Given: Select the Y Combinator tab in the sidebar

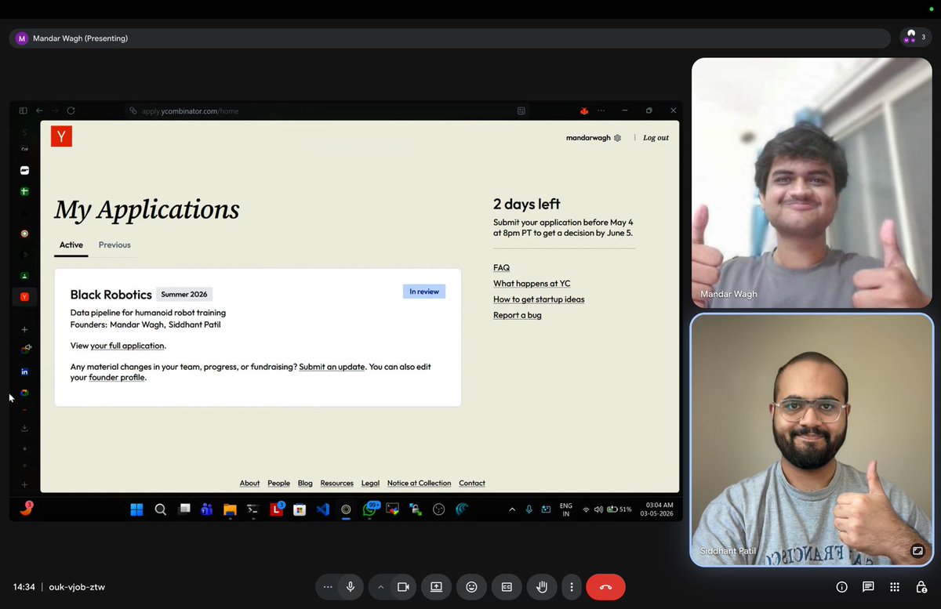Looking at the screenshot, I should click(x=24, y=296).
